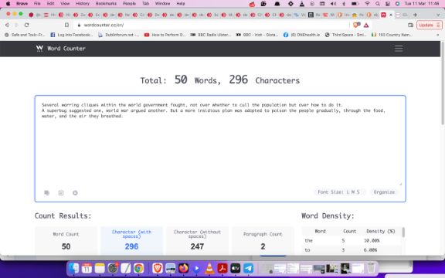Open the Window menu

[x=162, y=4]
